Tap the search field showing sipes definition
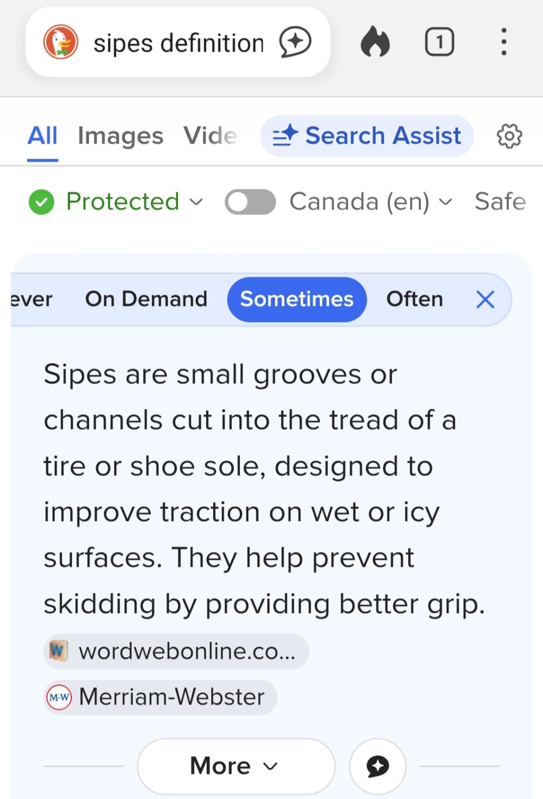The width and height of the screenshot is (543, 799). click(179, 42)
